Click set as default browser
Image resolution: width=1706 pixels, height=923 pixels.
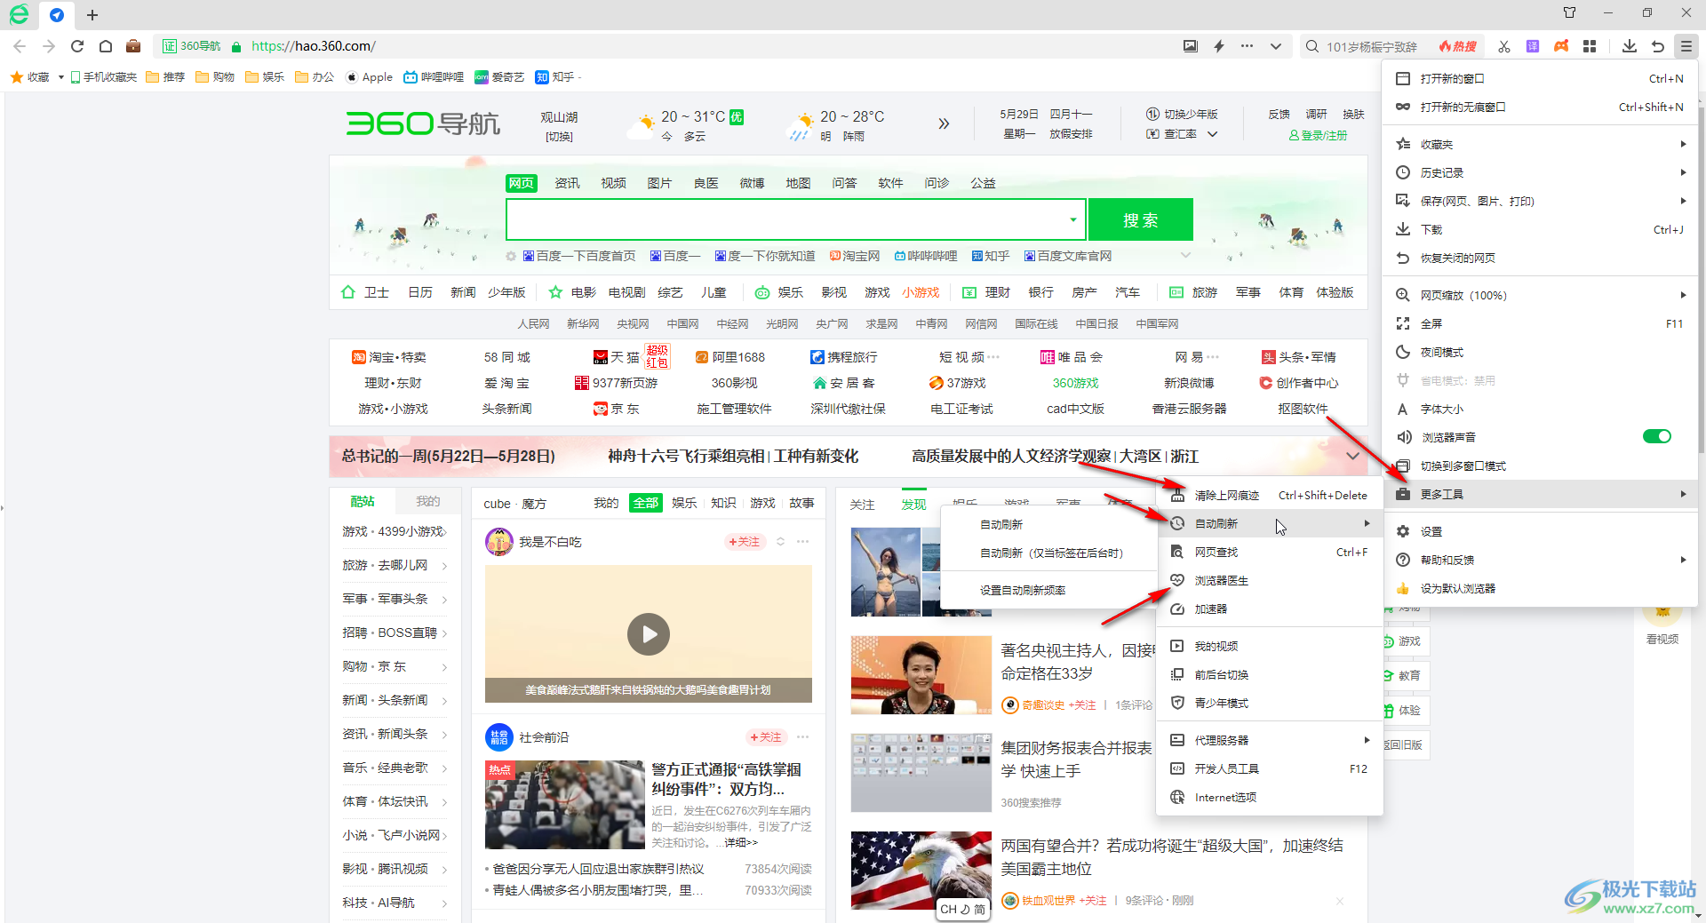pos(1540,588)
